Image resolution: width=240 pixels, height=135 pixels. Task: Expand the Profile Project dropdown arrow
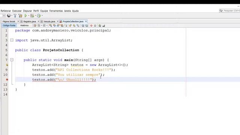coord(42,16)
